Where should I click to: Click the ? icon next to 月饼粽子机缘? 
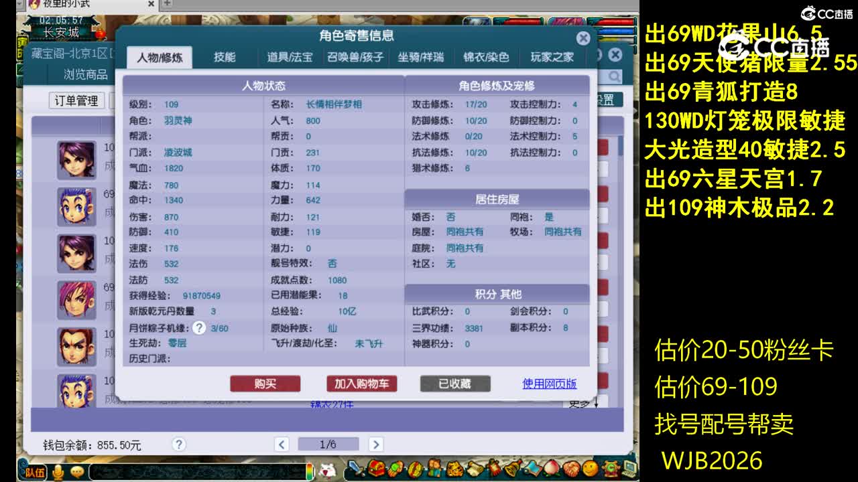[x=199, y=328]
